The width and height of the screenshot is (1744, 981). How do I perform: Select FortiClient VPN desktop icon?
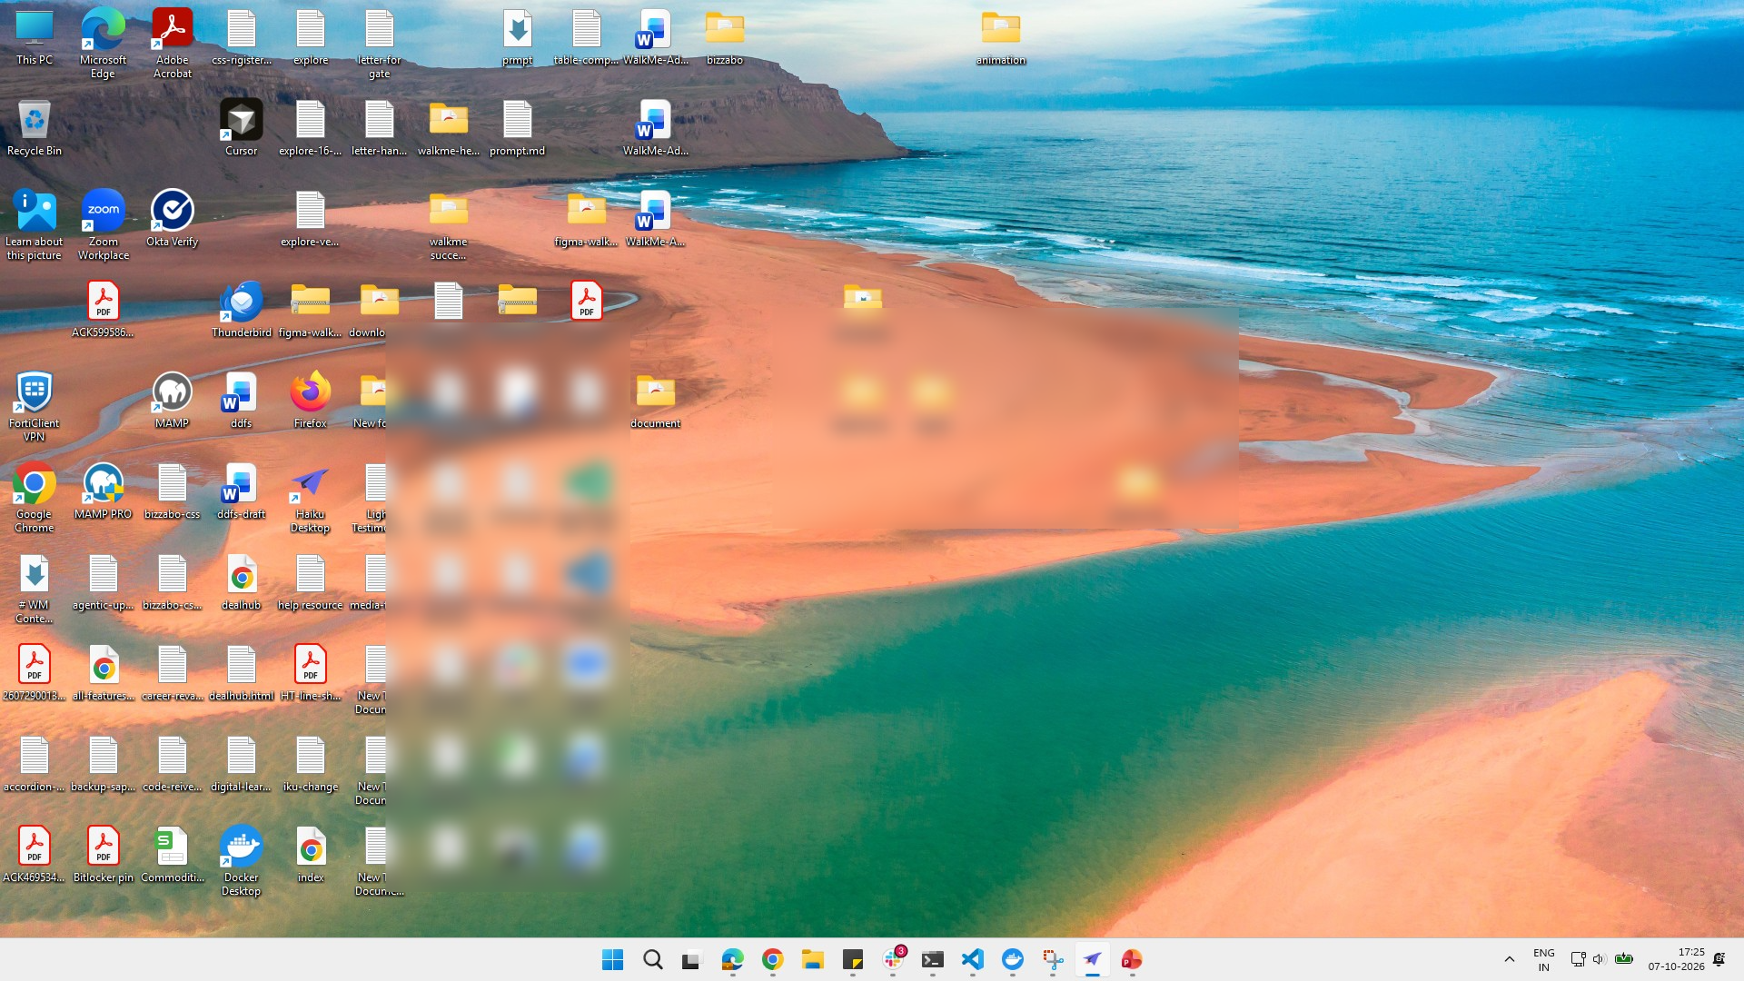tap(35, 407)
